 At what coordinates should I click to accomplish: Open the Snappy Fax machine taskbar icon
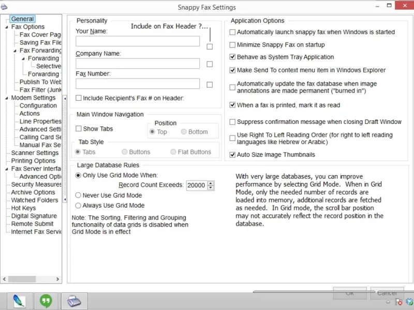click(74, 301)
